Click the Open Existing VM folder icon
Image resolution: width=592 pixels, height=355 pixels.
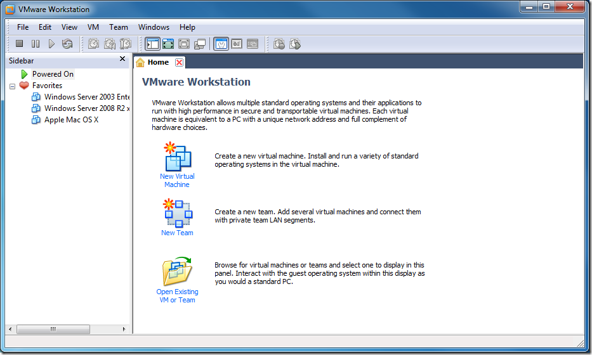click(x=178, y=271)
